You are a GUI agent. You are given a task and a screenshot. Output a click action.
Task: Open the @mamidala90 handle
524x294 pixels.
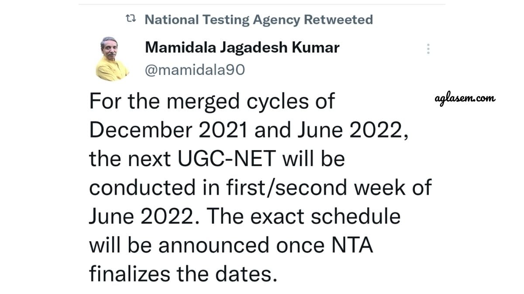[195, 70]
